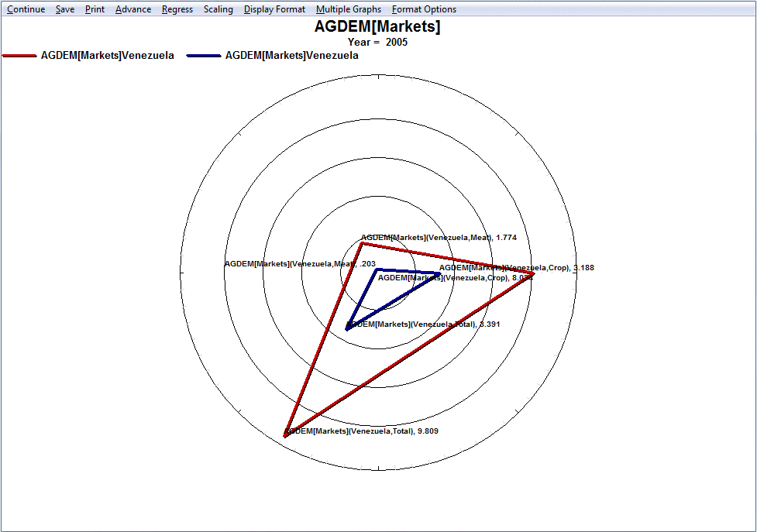Open the Multiple Graphs menu

coord(349,9)
